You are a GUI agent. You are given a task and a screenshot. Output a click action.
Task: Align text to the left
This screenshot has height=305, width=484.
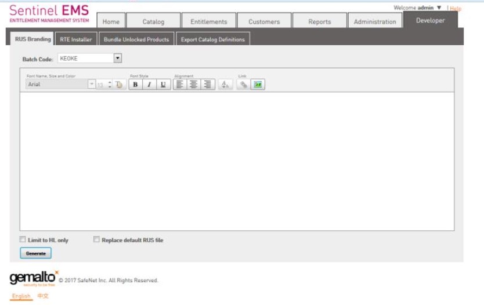(180, 85)
